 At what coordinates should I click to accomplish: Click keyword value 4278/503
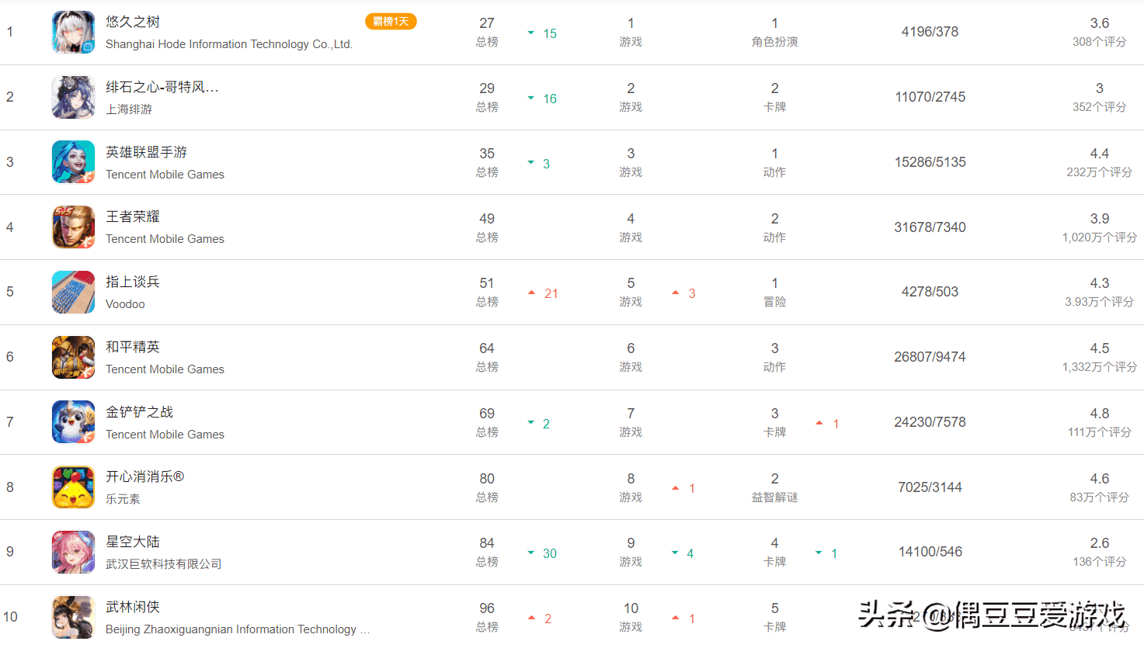930,292
